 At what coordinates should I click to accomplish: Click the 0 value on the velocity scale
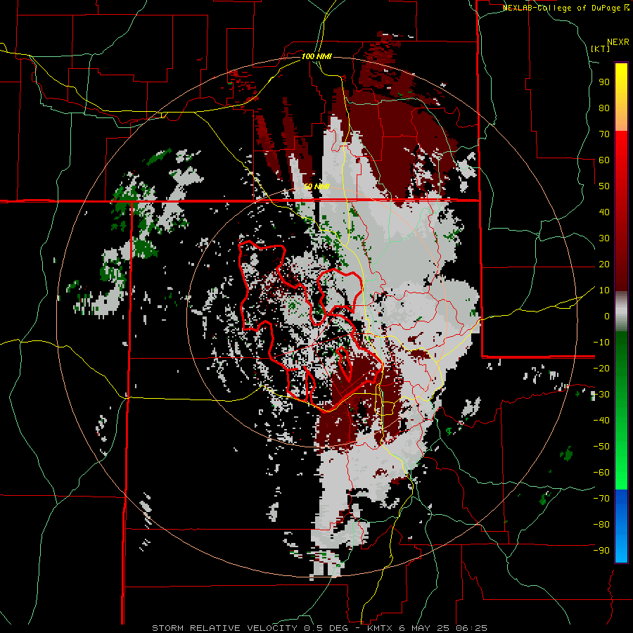coord(607,316)
